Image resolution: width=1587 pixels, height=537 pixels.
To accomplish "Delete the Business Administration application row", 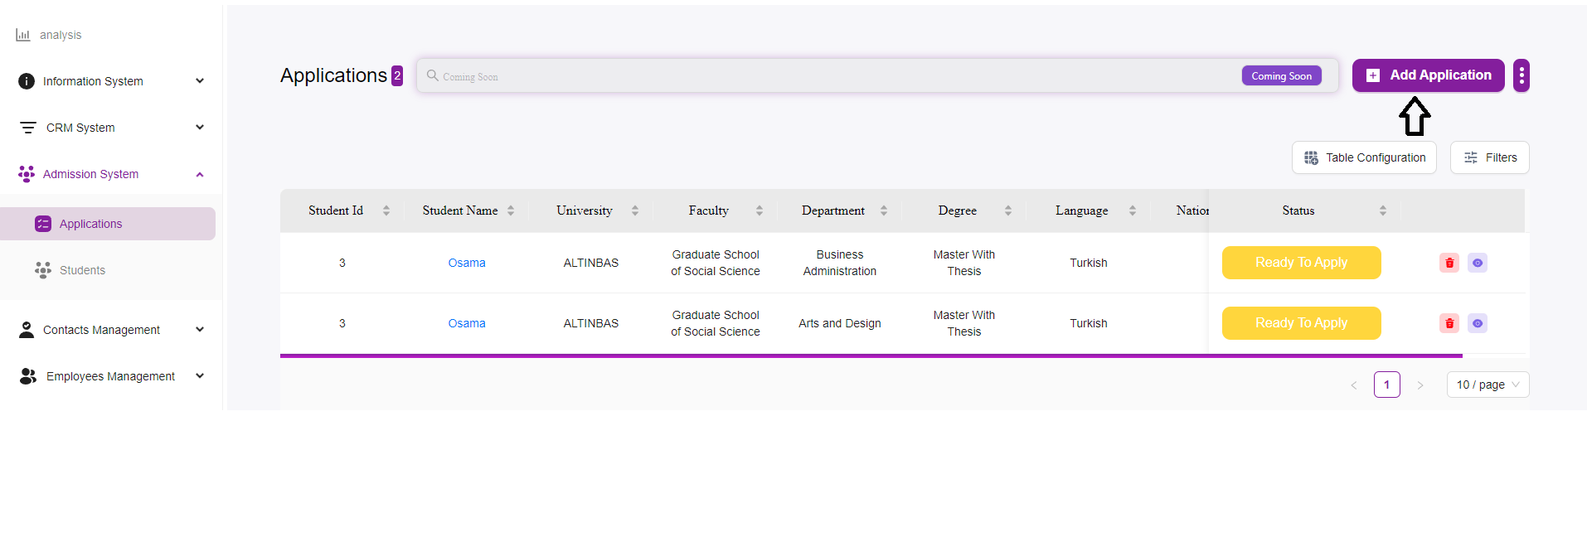I will [1449, 263].
